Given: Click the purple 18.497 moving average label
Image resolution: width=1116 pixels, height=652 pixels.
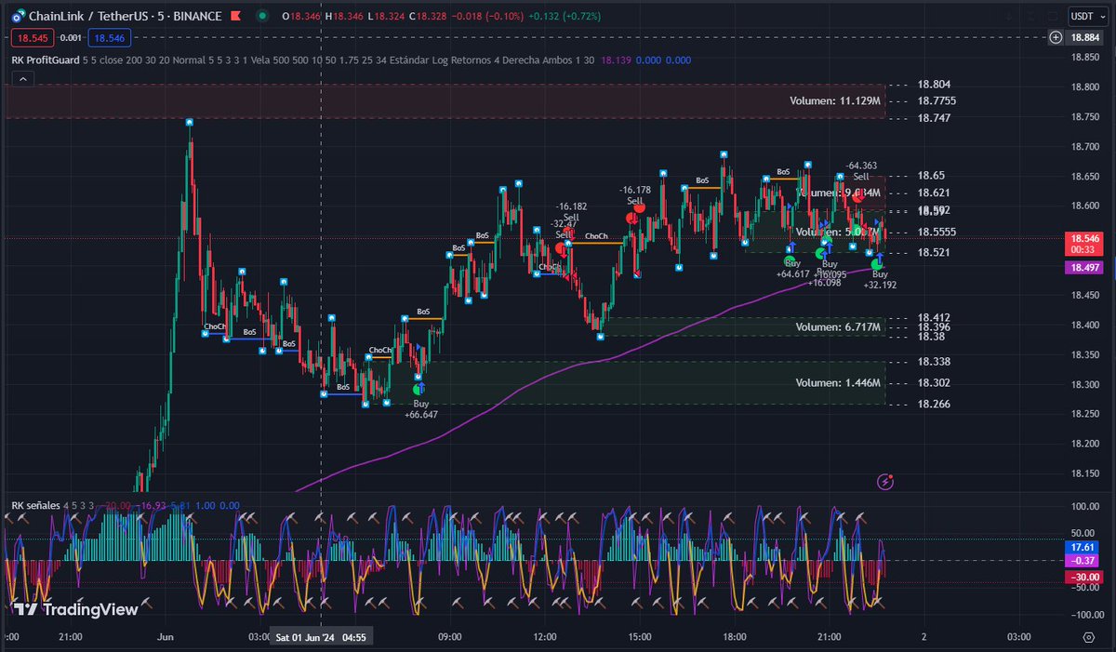Looking at the screenshot, I should point(1084,267).
